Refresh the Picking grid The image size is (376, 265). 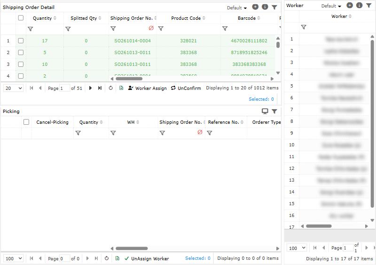pos(107,258)
